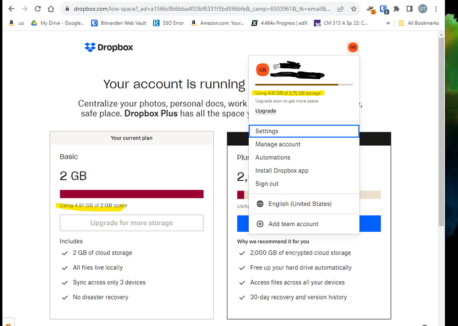The width and height of the screenshot is (458, 326).
Task: Sign out of Dropbox
Action: point(304,184)
